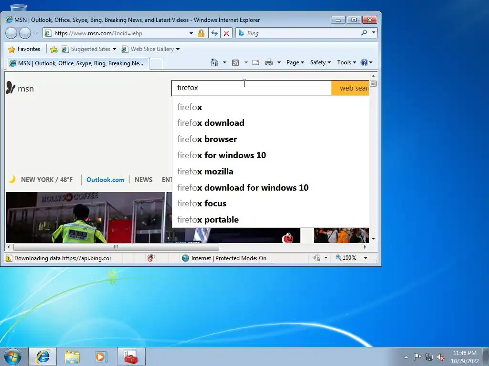Viewport: 489px width, 366px height.
Task: Launch Windows Media Player from taskbar
Action: pos(101,356)
